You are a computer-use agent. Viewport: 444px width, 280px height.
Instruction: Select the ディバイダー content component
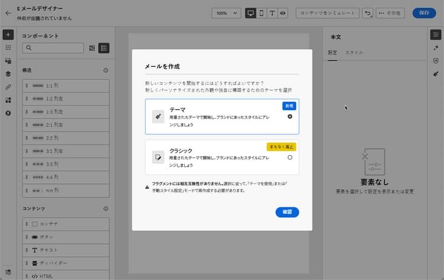pos(66,263)
